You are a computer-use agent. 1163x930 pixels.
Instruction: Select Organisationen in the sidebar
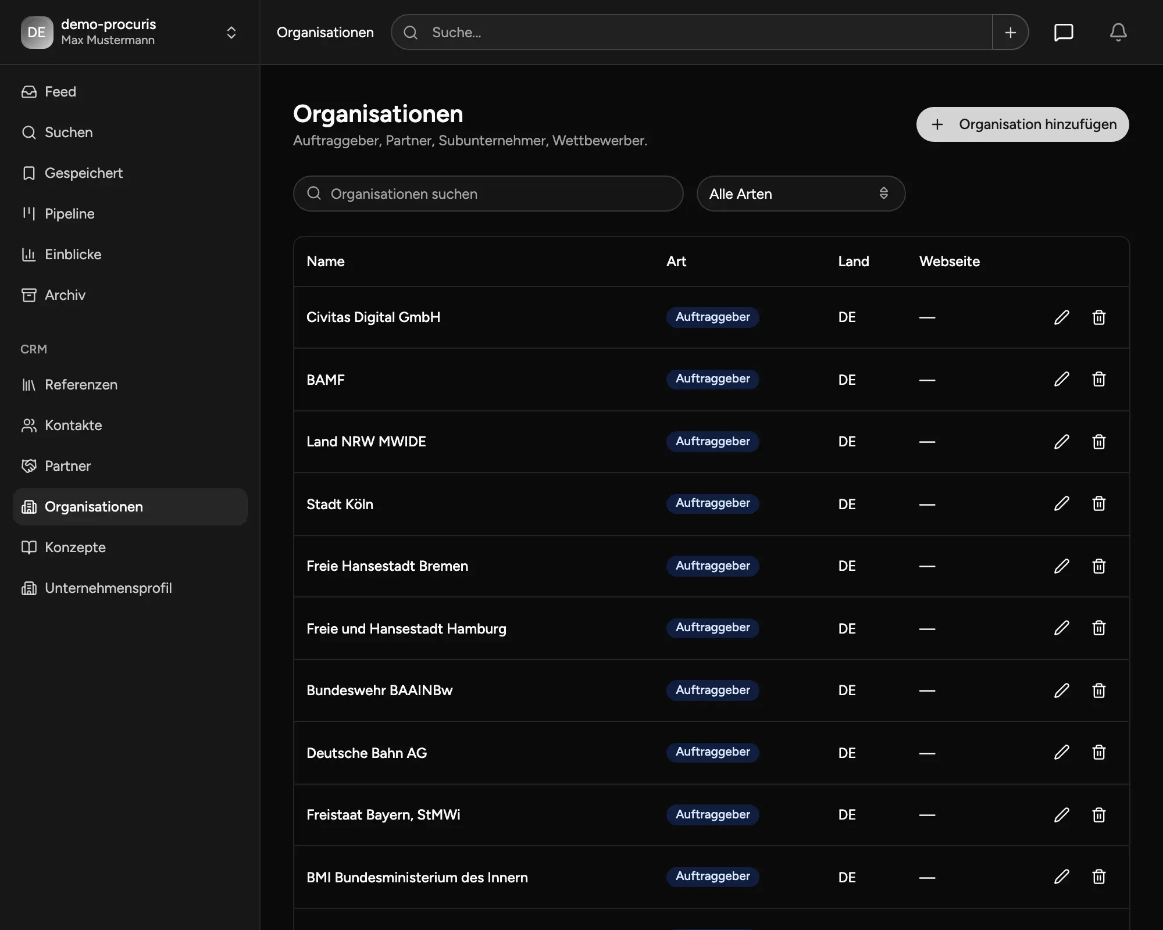(130, 507)
